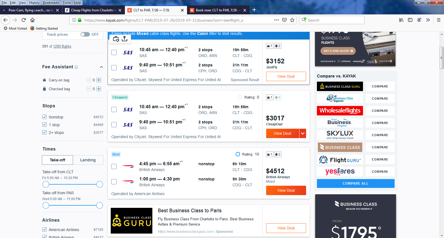The image size is (444, 238).
Task: View Deal for $4512 British Airways fare
Action: 286,190
